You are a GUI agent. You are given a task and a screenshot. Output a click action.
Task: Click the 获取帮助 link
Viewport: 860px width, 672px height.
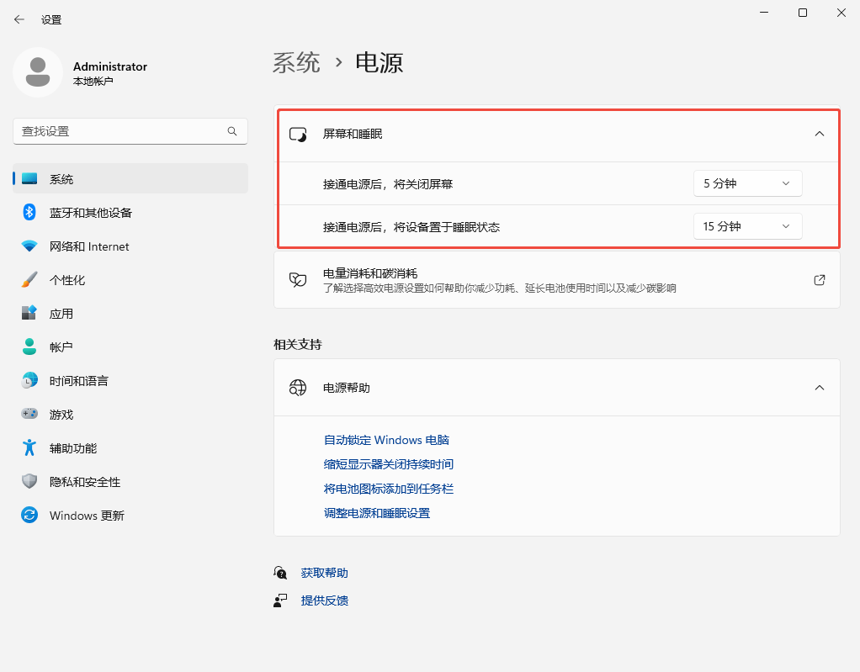[324, 573]
